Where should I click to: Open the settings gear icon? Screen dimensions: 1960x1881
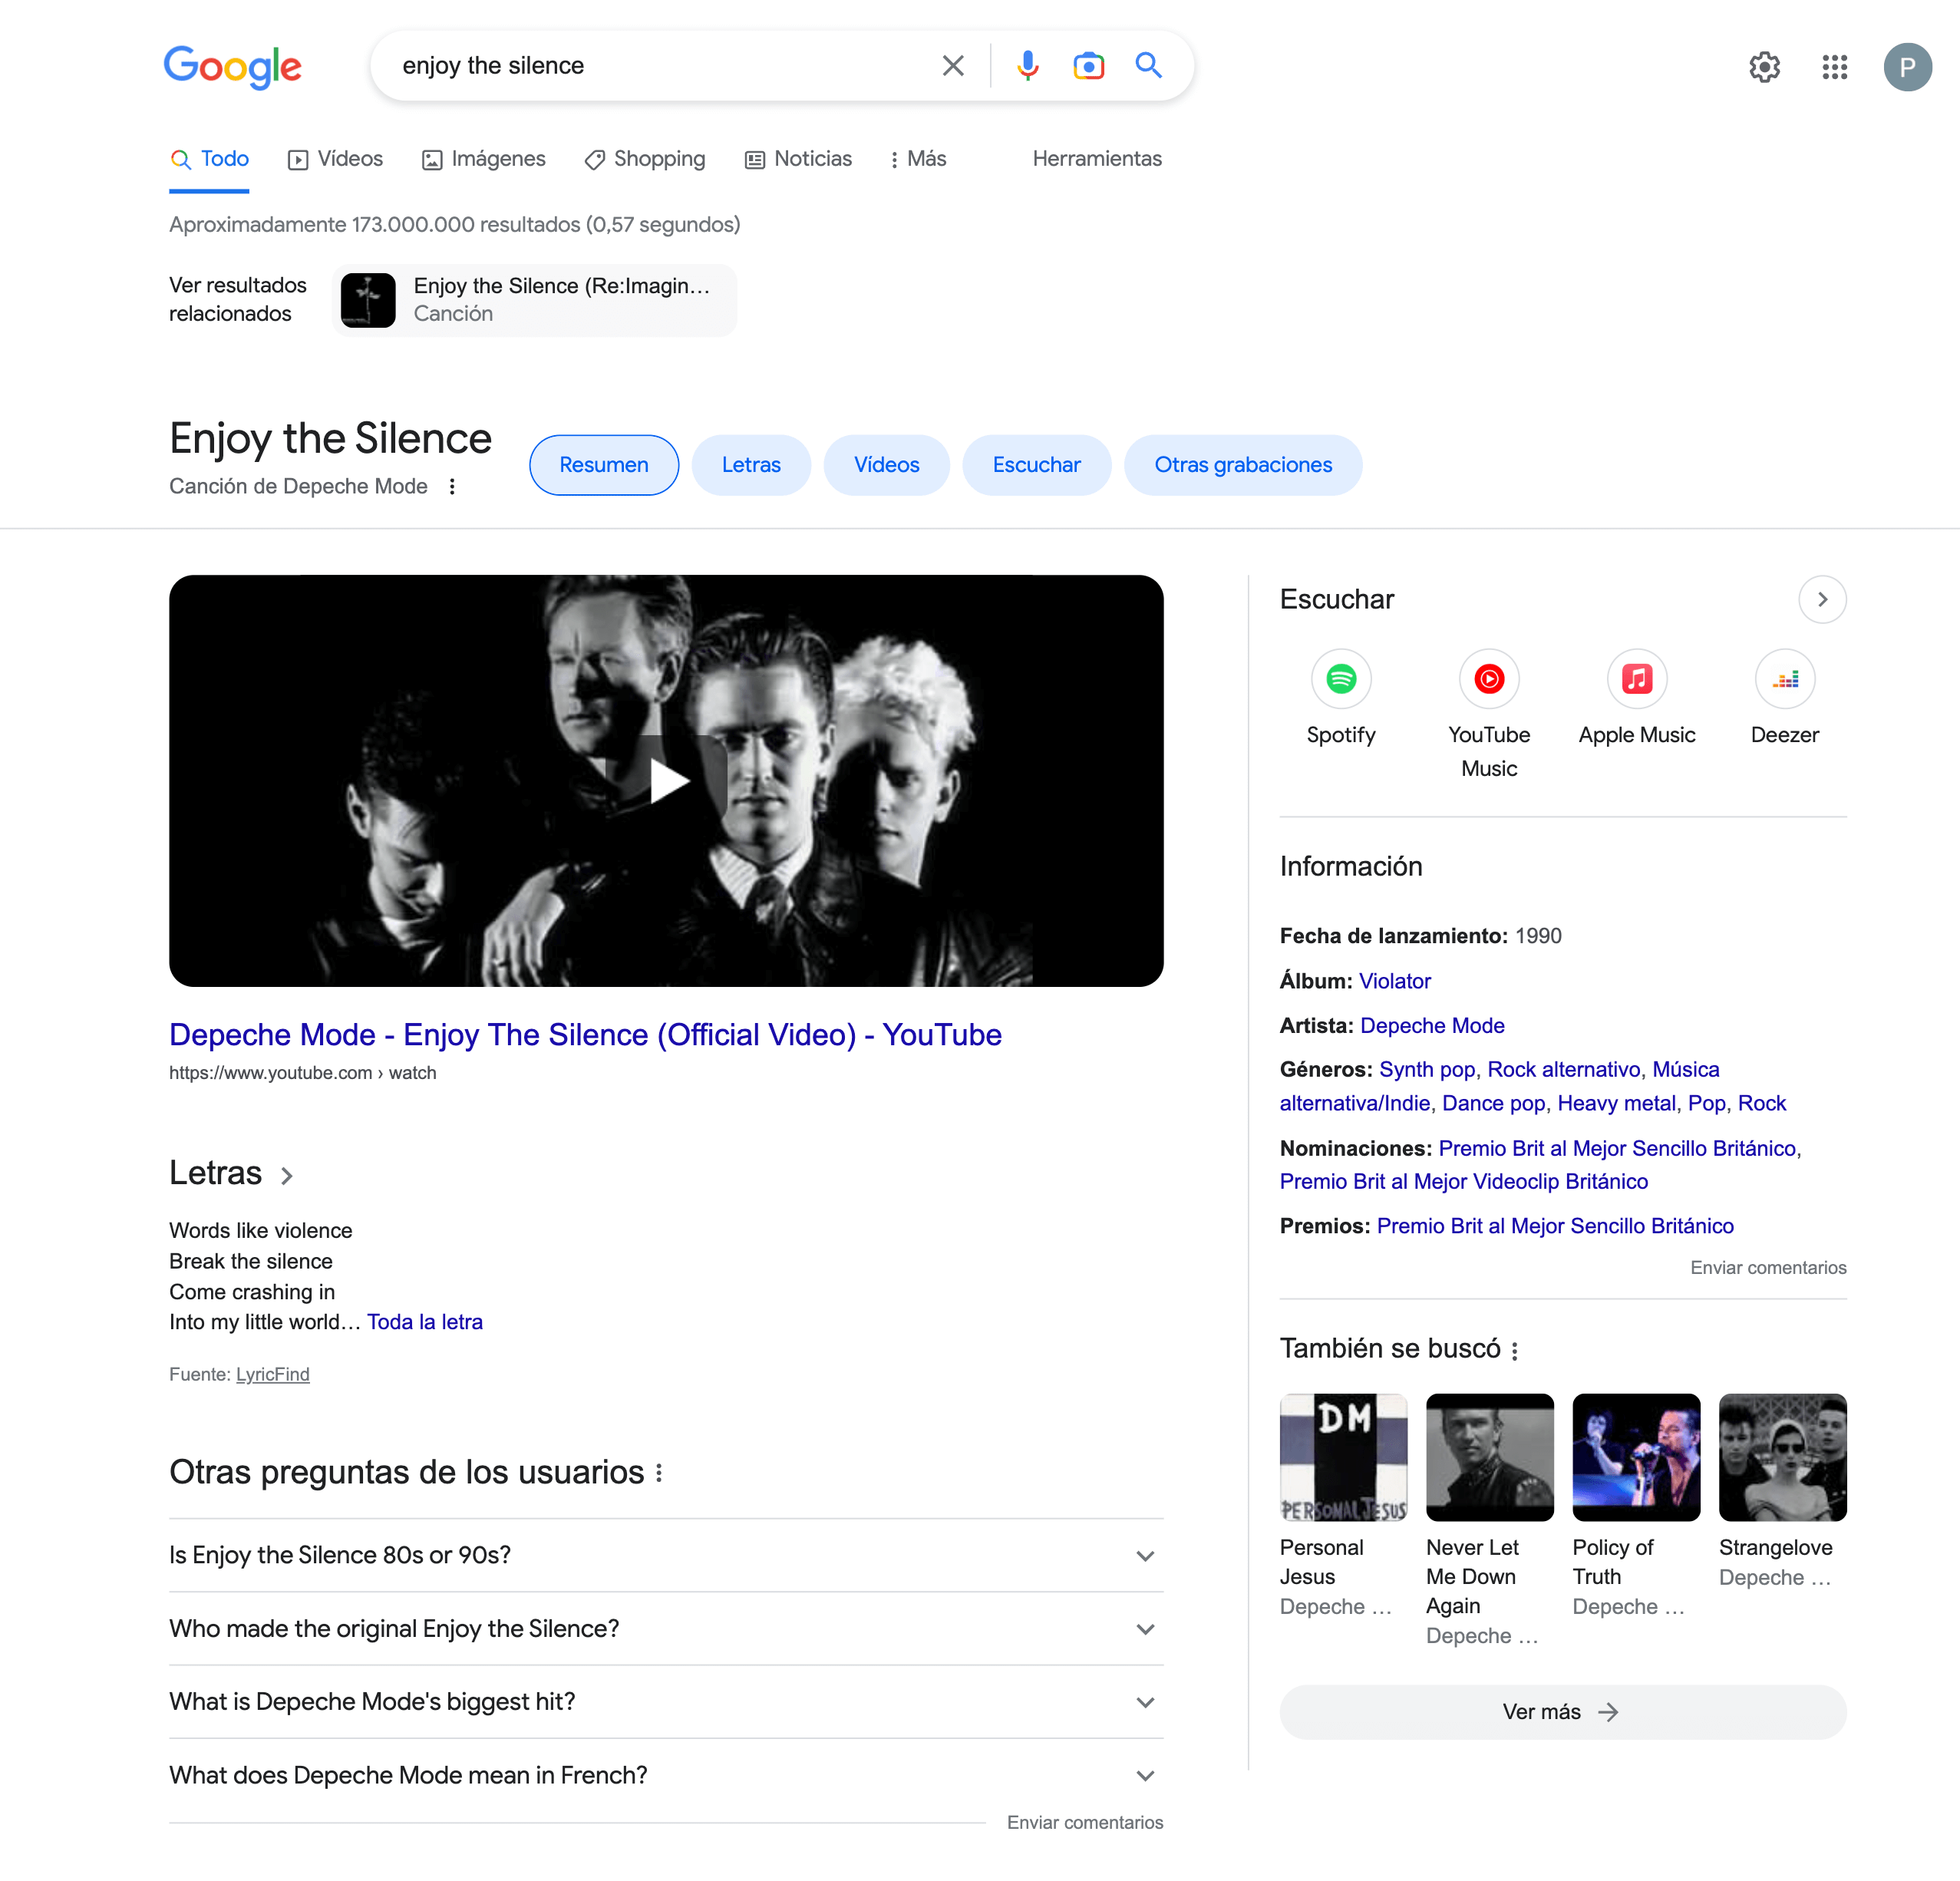[1764, 67]
